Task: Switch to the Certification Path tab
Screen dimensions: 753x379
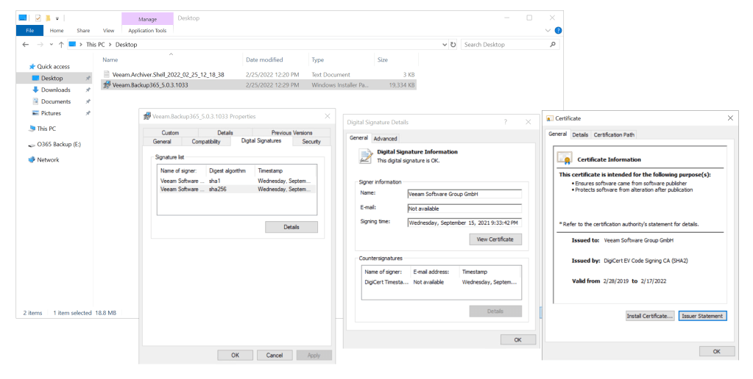Action: pos(614,134)
